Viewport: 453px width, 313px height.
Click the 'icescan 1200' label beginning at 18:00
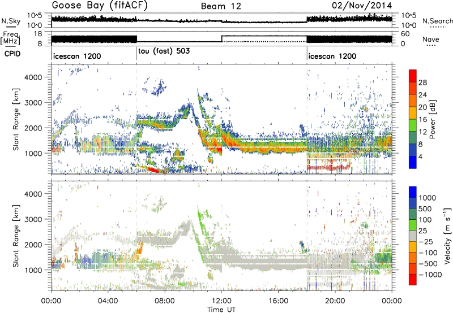(332, 56)
